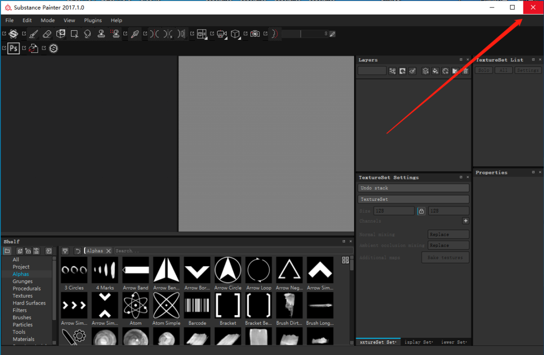544x355 pixels.
Task: Click the resource updater document icon
Action: (x=33, y=48)
